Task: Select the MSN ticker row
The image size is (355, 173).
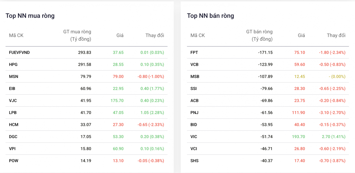Action: (14, 76)
